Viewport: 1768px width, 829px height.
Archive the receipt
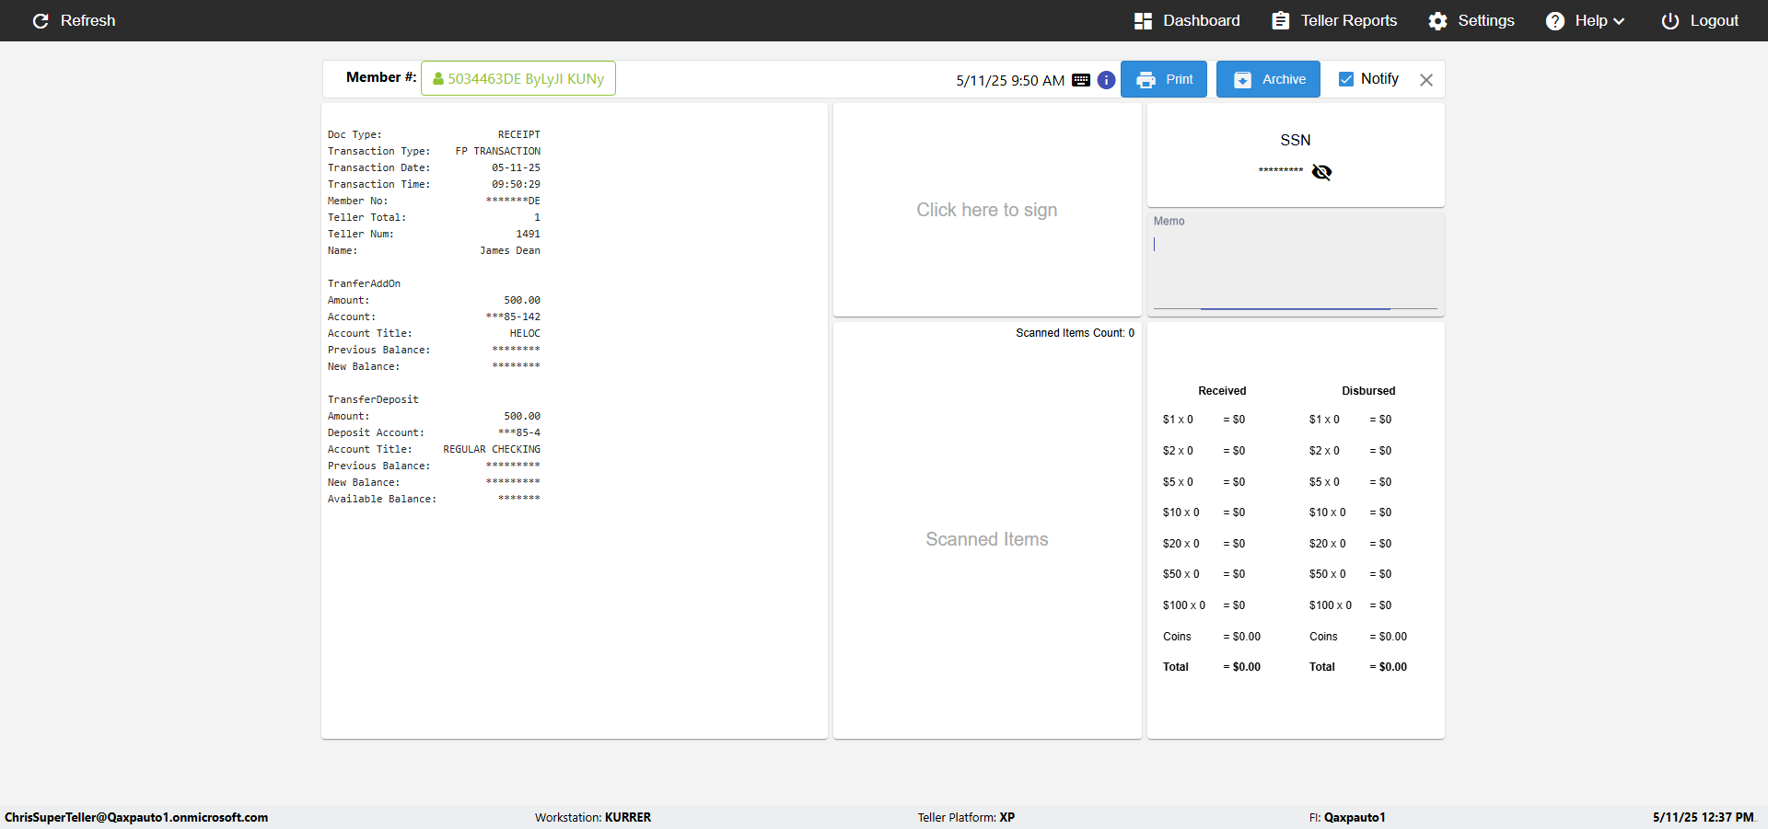(1268, 79)
